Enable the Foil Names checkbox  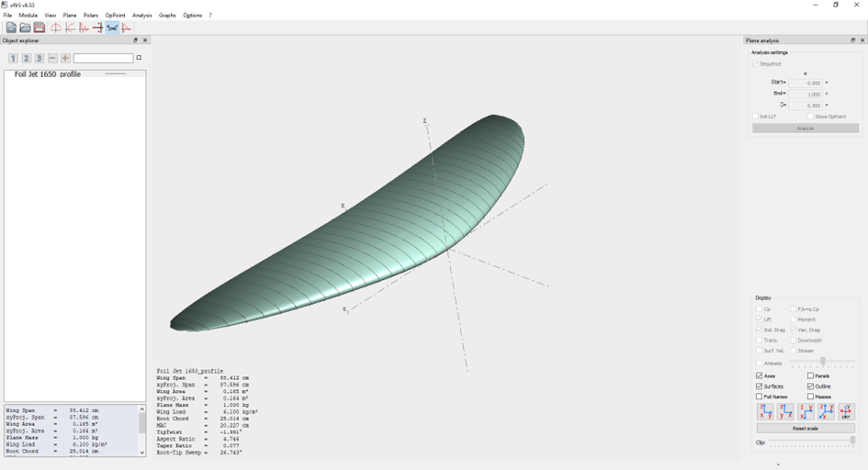(760, 397)
